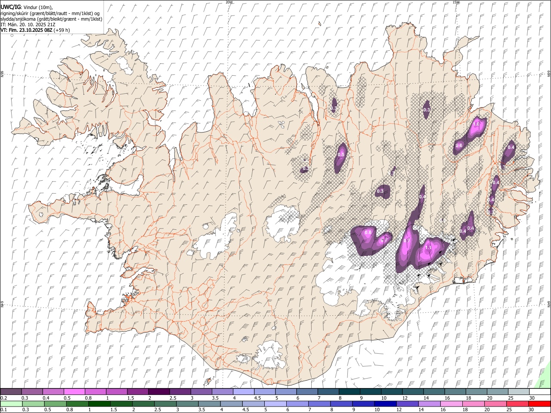
Task: Click the darkest green 1 swatch, bottom legend row
Action: pos(99,404)
